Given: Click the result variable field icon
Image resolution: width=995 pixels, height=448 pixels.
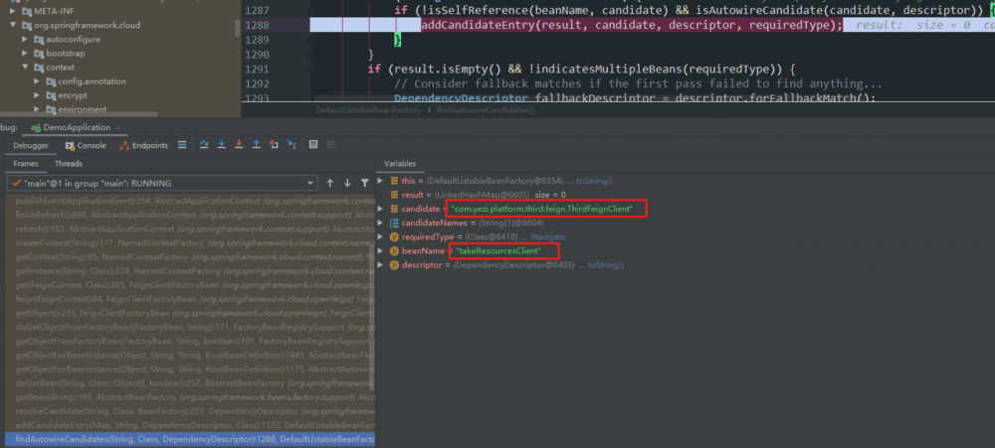Looking at the screenshot, I should (394, 195).
